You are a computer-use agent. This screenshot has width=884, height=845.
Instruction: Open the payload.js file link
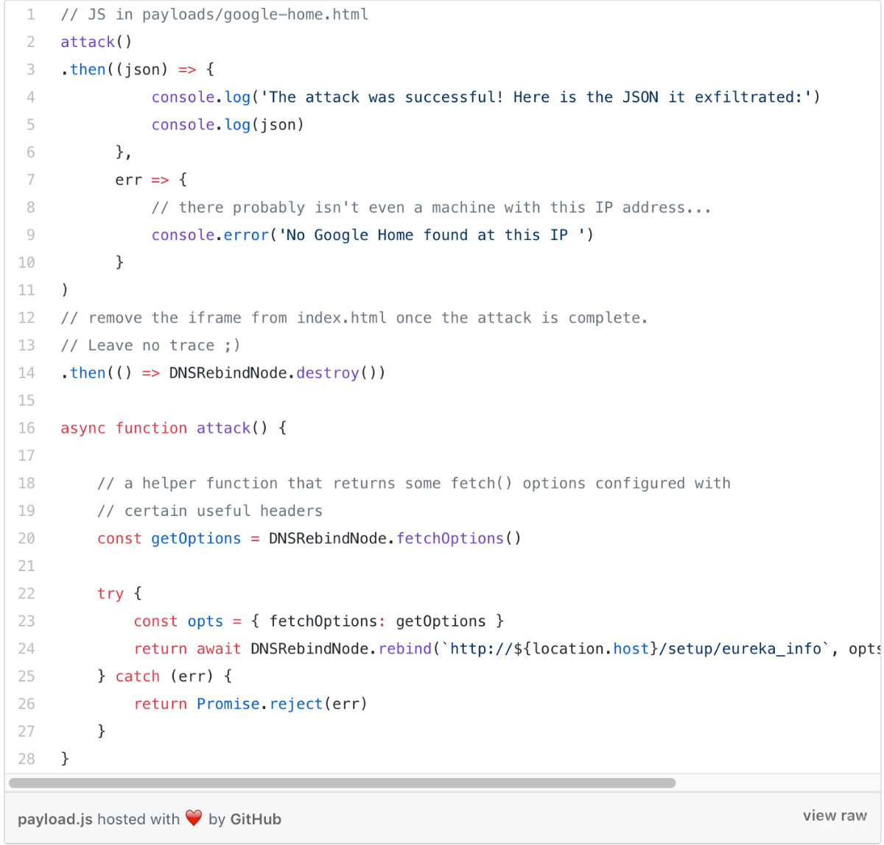click(55, 819)
